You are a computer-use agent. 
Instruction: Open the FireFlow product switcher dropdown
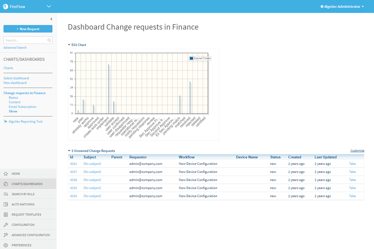tap(49, 6)
